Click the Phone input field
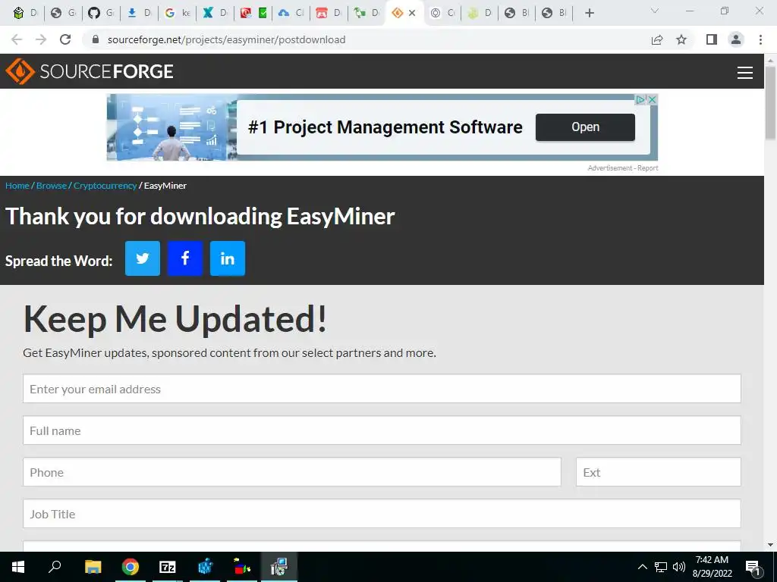 pyautogui.click(x=292, y=472)
